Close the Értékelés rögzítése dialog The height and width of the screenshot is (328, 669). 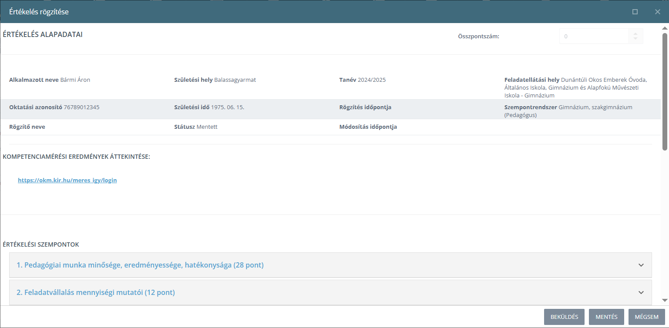658,12
